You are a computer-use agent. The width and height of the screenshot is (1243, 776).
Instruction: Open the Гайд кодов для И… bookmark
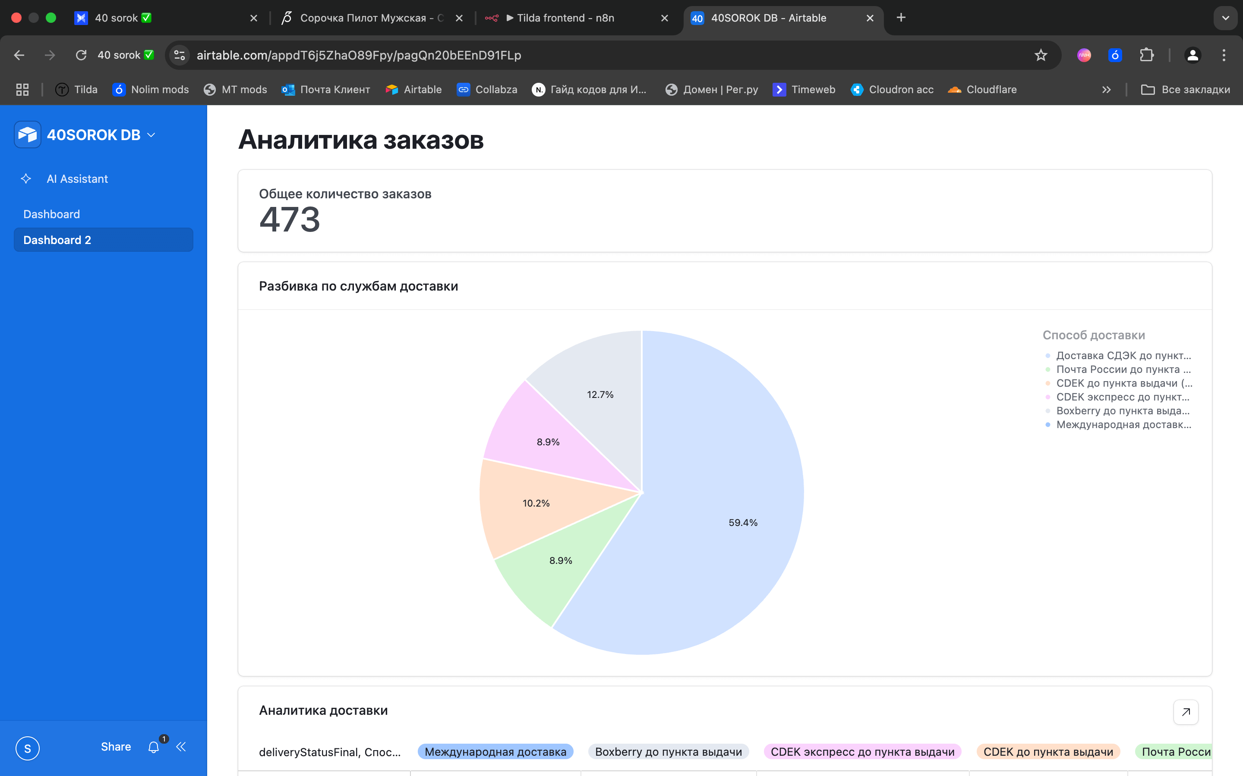coord(589,89)
